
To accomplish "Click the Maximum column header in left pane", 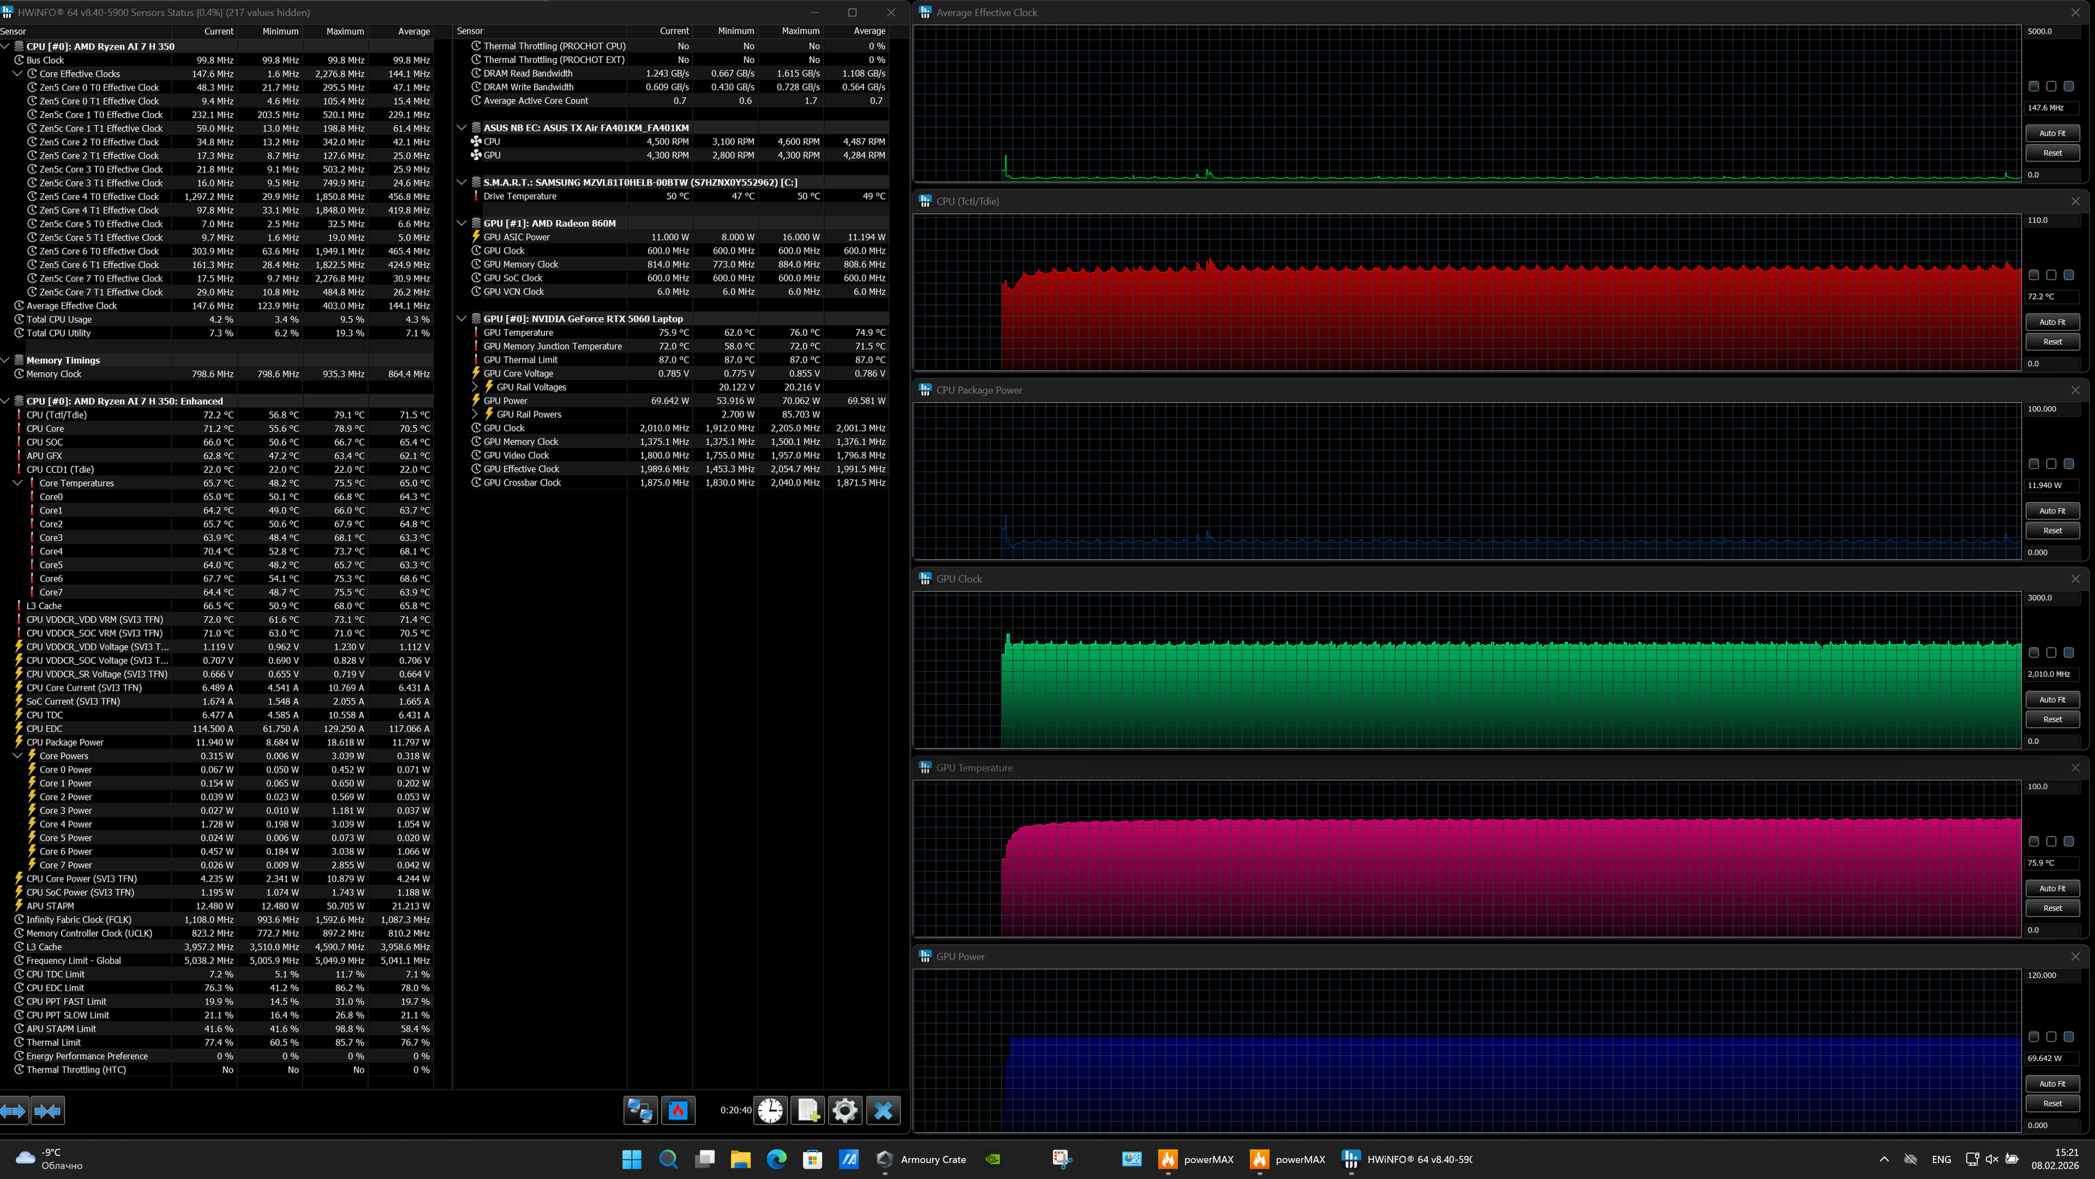I will (x=345, y=31).
